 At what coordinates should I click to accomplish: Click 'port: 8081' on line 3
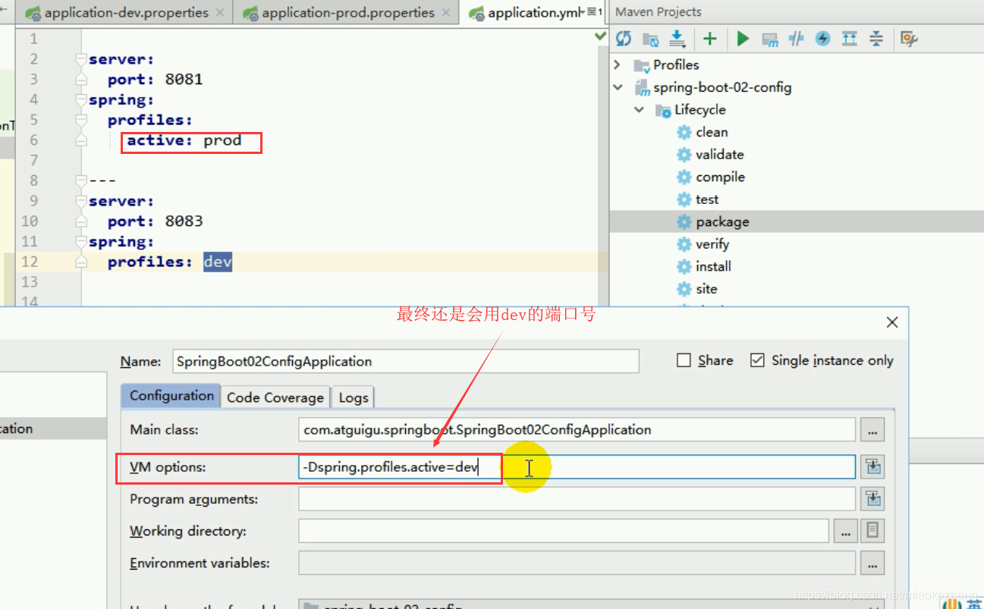coord(156,80)
